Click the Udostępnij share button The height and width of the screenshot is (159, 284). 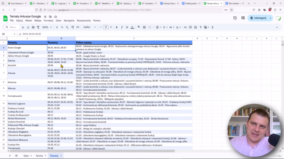pyautogui.click(x=258, y=18)
